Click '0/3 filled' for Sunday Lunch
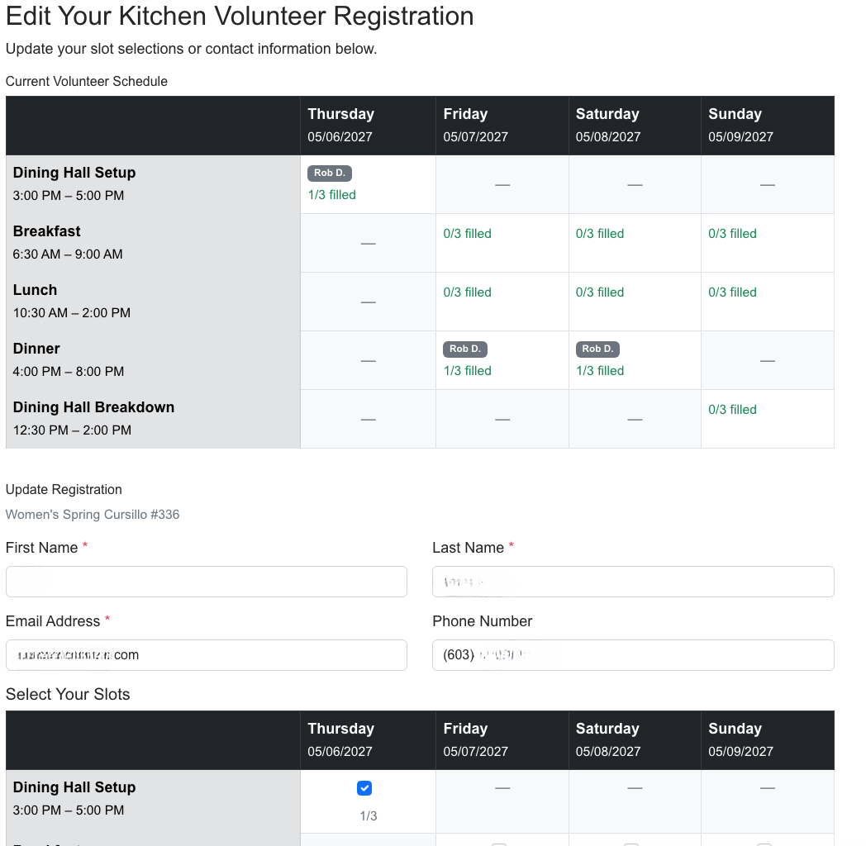Viewport: 866px width, 846px height. 732,292
